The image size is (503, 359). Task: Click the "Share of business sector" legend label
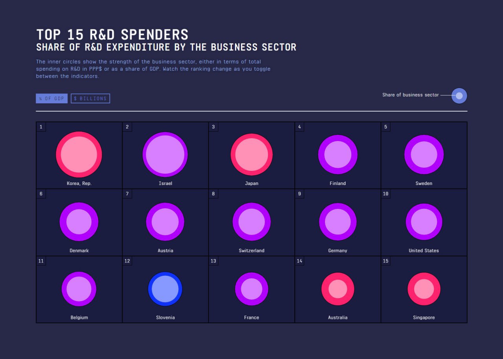point(410,95)
